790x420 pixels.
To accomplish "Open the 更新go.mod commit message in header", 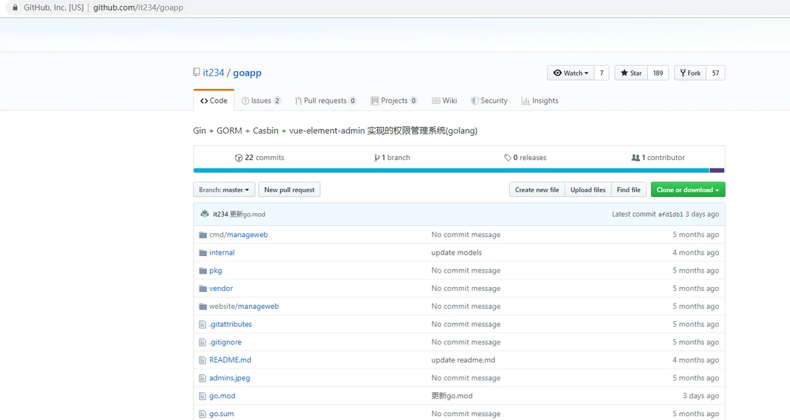I will (x=248, y=214).
